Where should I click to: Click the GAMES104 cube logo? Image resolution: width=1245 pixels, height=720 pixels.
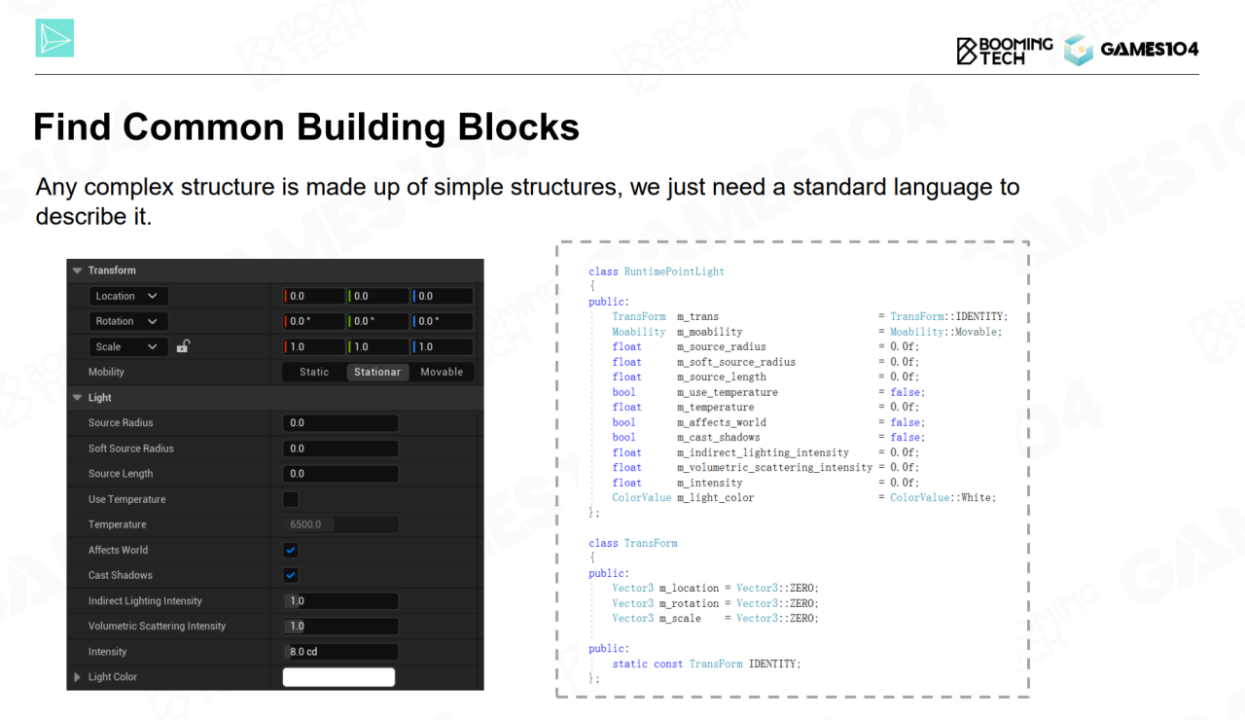click(x=1078, y=50)
